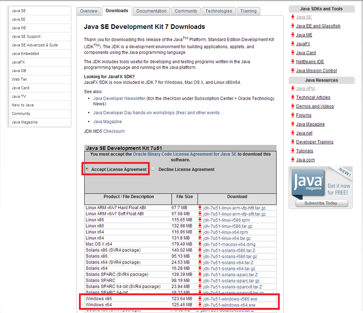
Task: Click 'Solaris SPARC 64-bit (SVR4 package)' row text
Action: point(123,287)
